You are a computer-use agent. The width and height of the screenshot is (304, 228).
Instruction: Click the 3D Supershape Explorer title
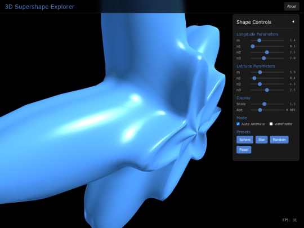(x=39, y=7)
